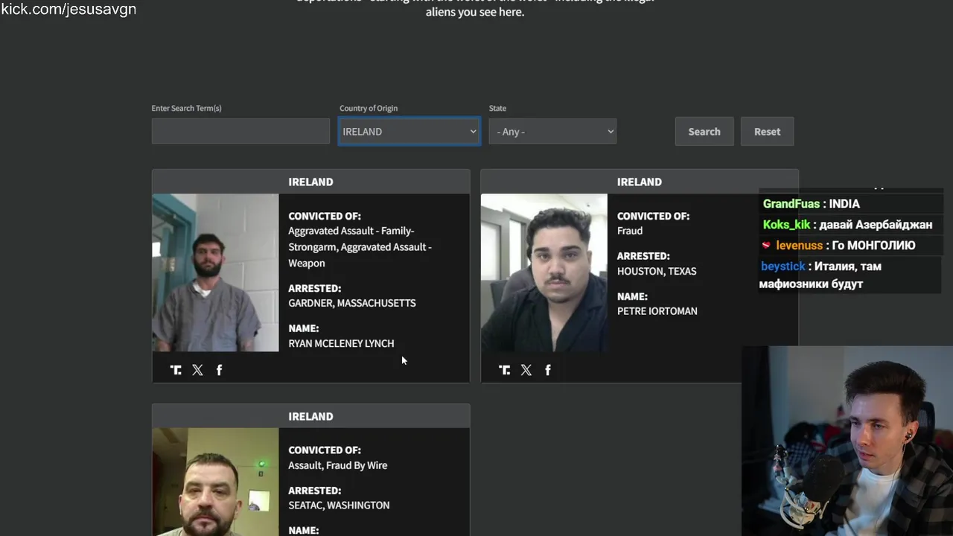Select the name PETRE IORTOMAN
Image resolution: width=953 pixels, height=536 pixels.
[x=657, y=311]
